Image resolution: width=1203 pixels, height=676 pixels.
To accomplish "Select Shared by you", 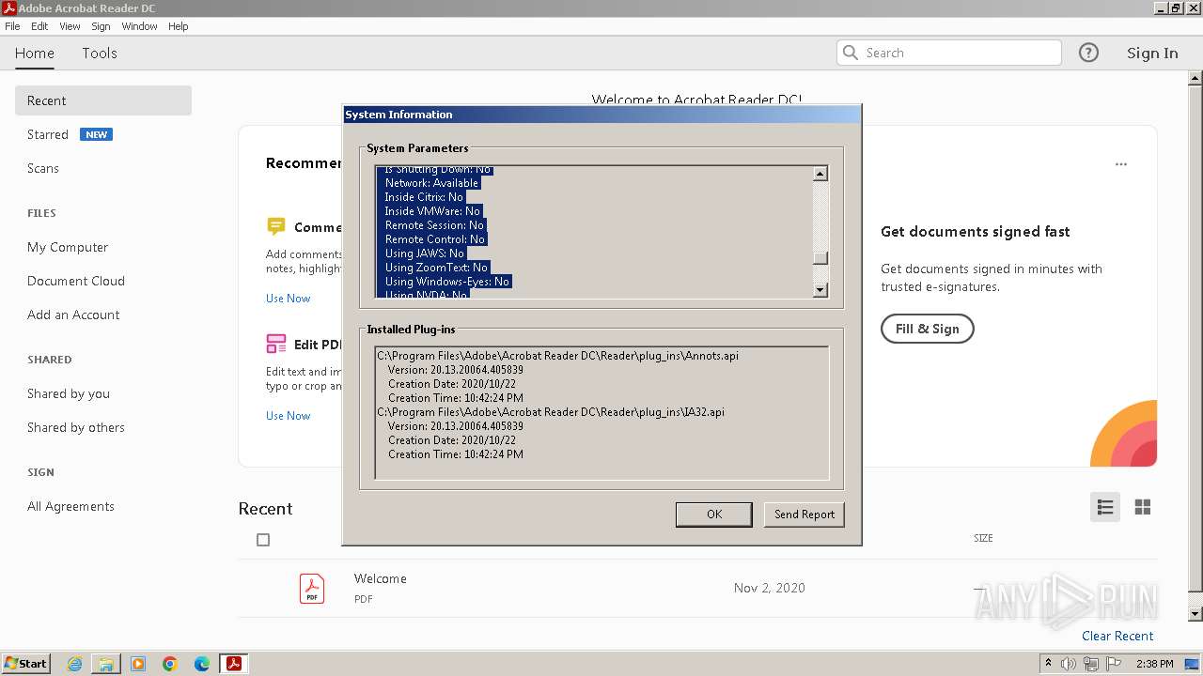I will pyautogui.click(x=69, y=393).
